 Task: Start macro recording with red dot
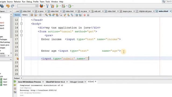pyautogui.click(x=84, y=15)
